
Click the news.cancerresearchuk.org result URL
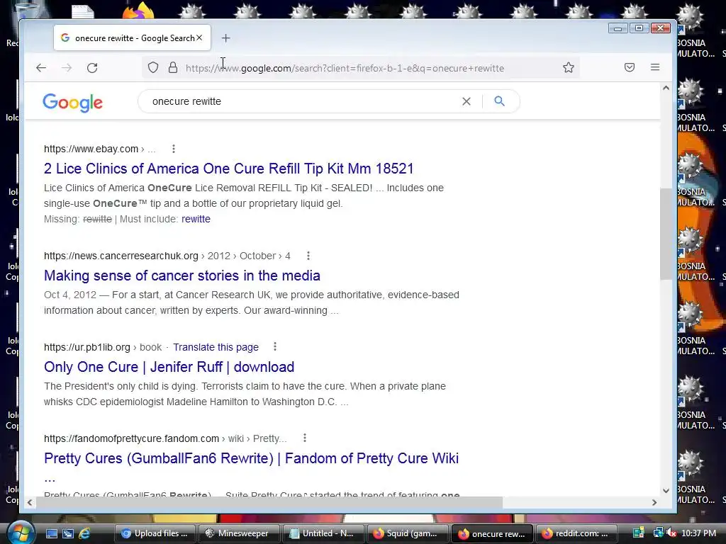(x=121, y=256)
